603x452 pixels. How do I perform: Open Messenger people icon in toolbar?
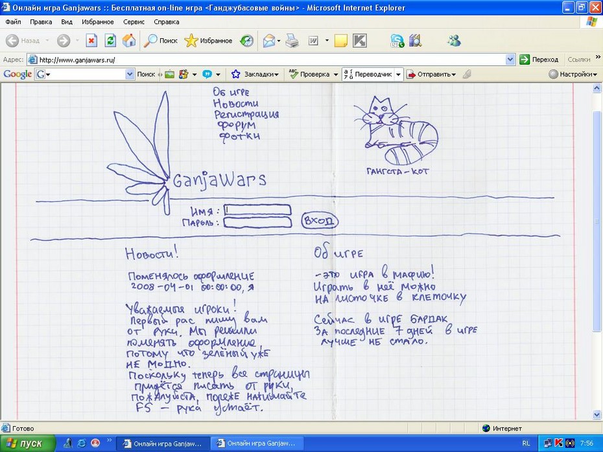[454, 40]
